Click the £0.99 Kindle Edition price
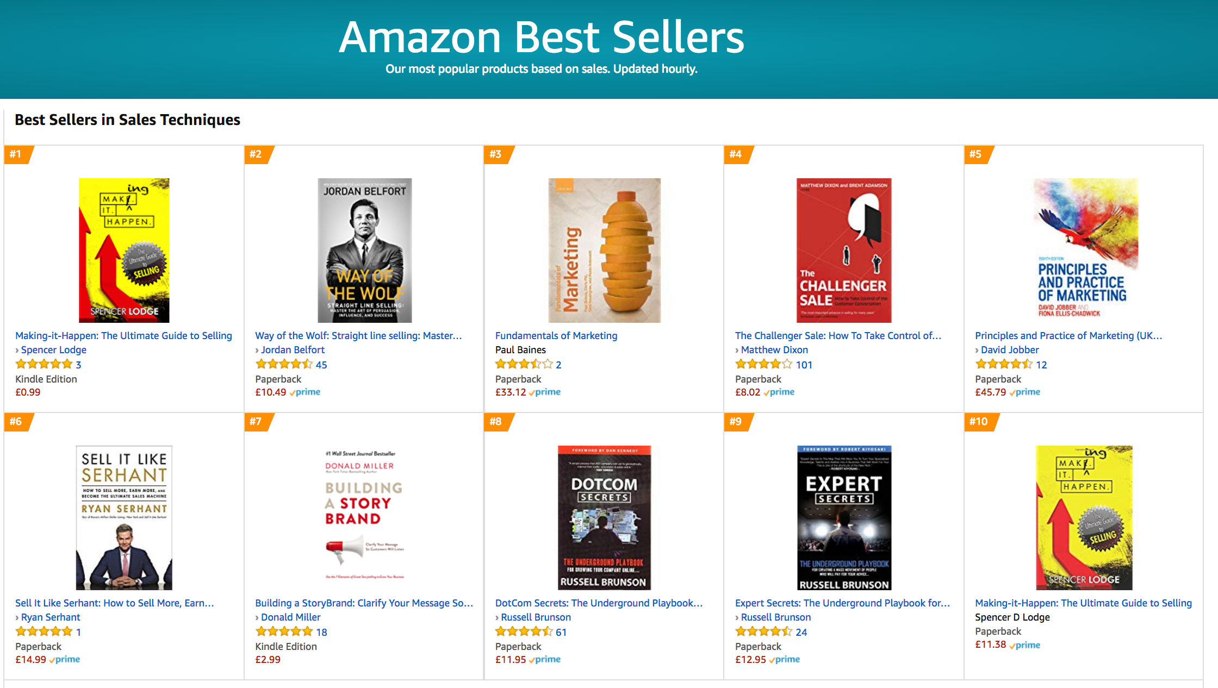 (28, 392)
